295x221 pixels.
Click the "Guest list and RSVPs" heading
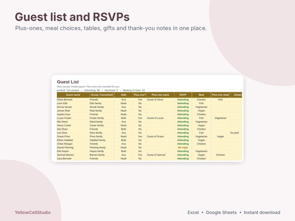(x=72, y=17)
